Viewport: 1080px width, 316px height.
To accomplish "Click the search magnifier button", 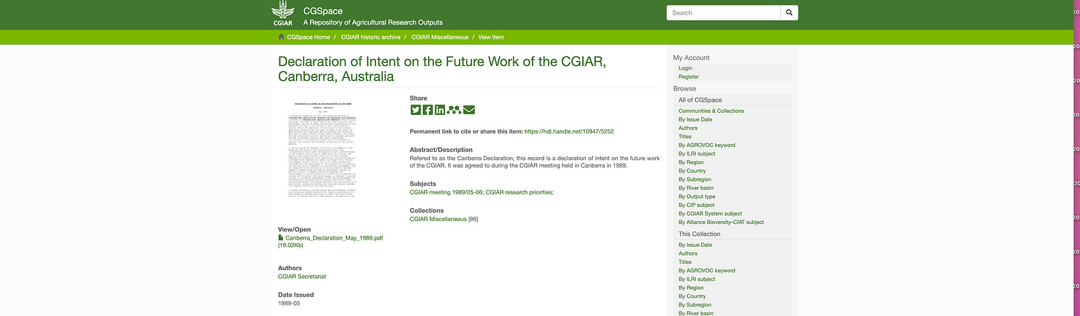I will (x=790, y=13).
